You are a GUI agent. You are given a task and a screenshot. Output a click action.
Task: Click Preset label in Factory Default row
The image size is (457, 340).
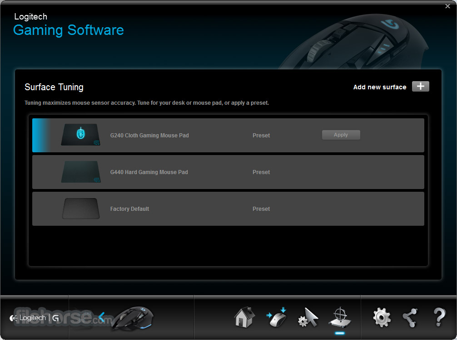[261, 209]
